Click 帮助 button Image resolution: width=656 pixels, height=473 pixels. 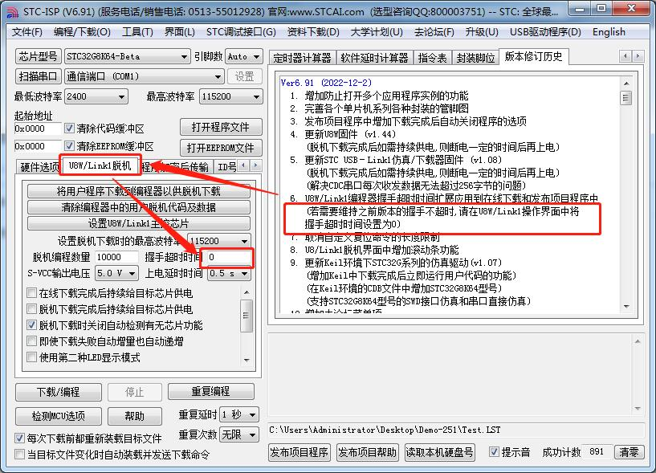click(x=134, y=416)
